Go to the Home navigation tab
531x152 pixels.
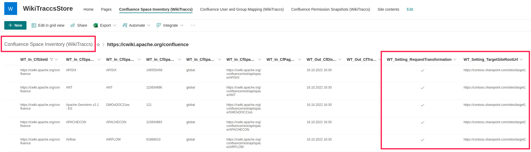tap(88, 9)
